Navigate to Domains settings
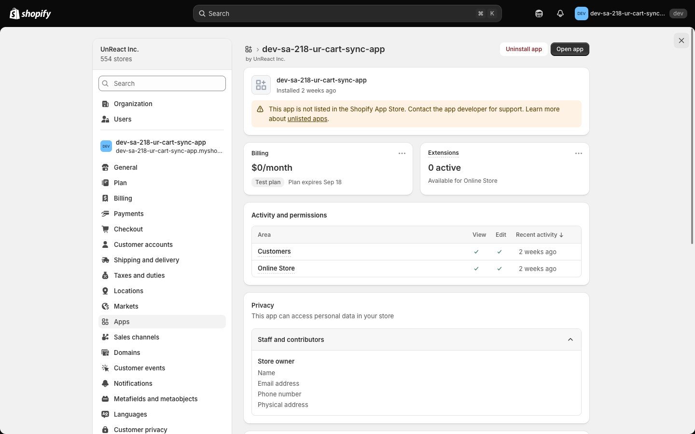 point(162,353)
